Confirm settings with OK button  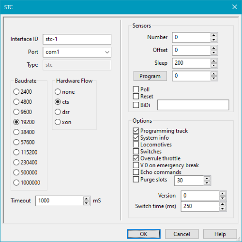tap(144, 234)
